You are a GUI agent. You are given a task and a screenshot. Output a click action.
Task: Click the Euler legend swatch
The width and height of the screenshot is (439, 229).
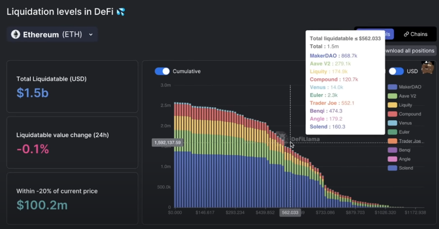pyautogui.click(x=392, y=132)
